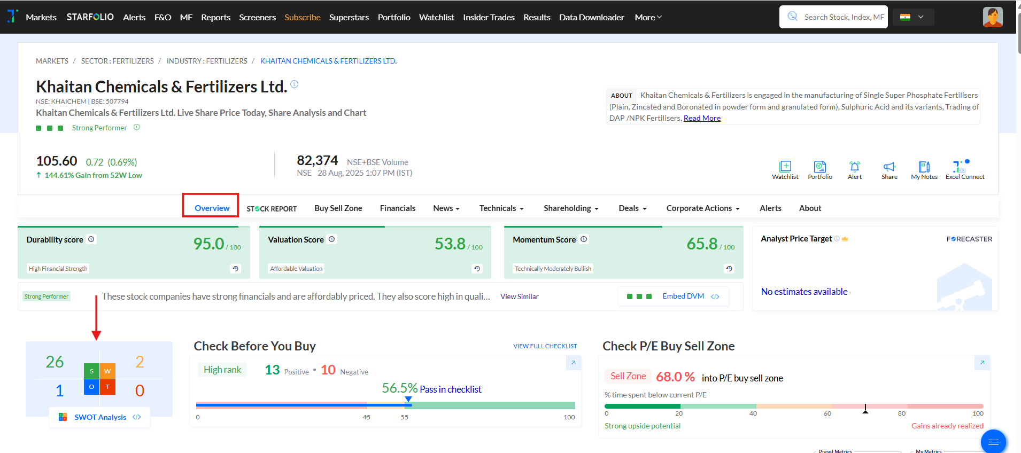Click Read More in About section
1021x453 pixels.
702,118
